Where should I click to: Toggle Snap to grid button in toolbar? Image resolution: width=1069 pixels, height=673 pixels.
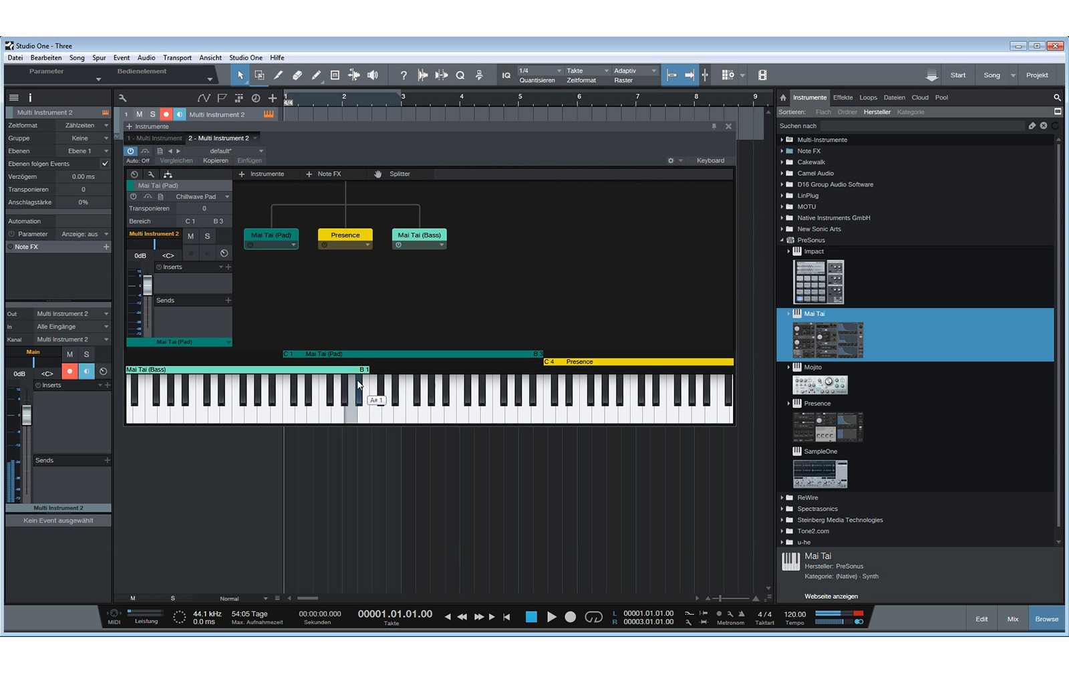coord(672,76)
